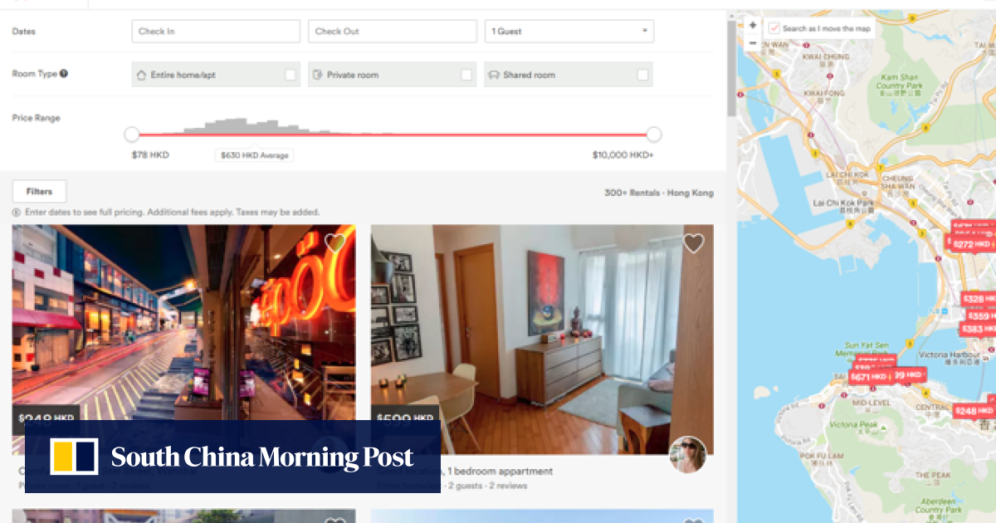
Task: Zoom out of the map with minus button
Action: pyautogui.click(x=753, y=43)
